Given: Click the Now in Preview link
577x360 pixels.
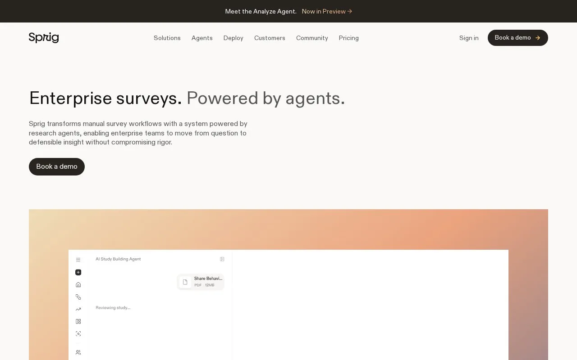Looking at the screenshot, I should (327, 11).
